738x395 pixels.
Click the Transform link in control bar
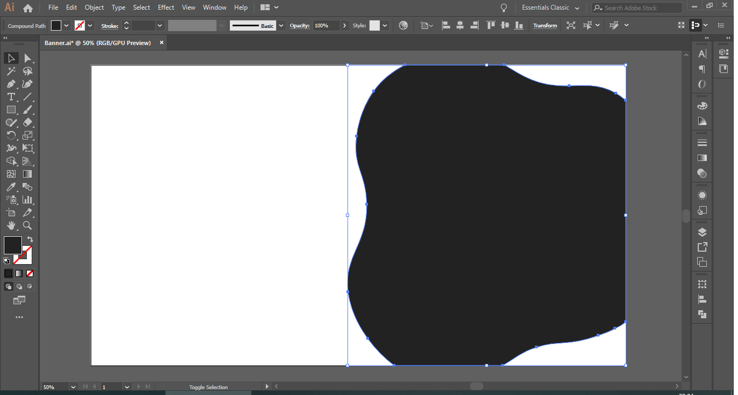coord(545,25)
